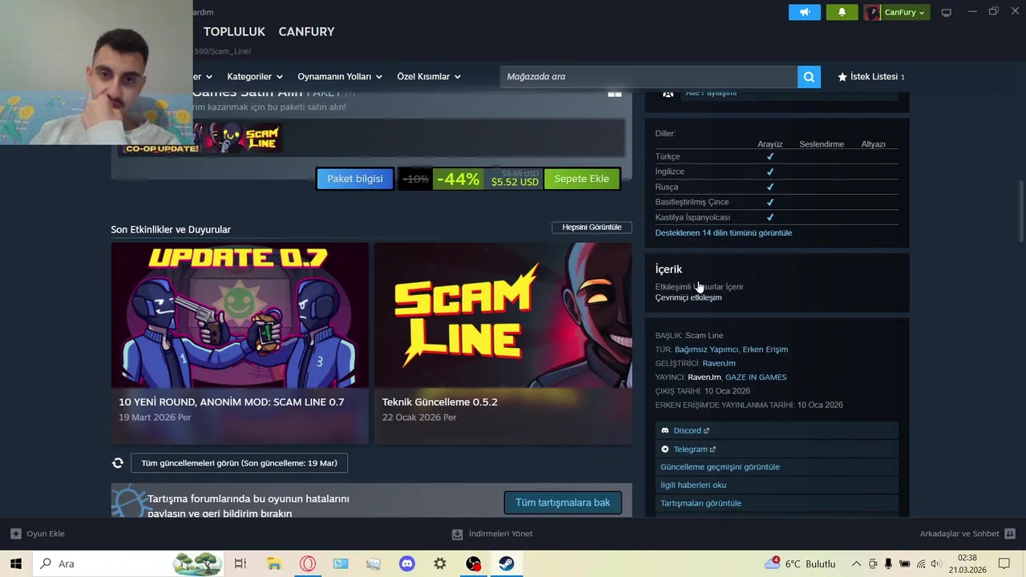The width and height of the screenshot is (1026, 577).
Task: Click the Windows taskbar Ara search box
Action: pyautogui.click(x=127, y=563)
